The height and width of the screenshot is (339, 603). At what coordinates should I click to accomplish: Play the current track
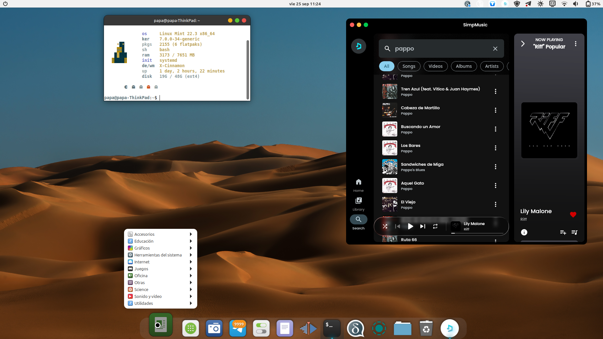click(x=410, y=226)
